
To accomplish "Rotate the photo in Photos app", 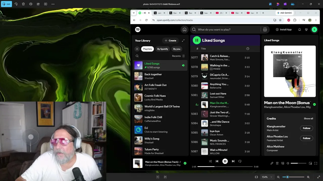I will (x=16, y=4).
